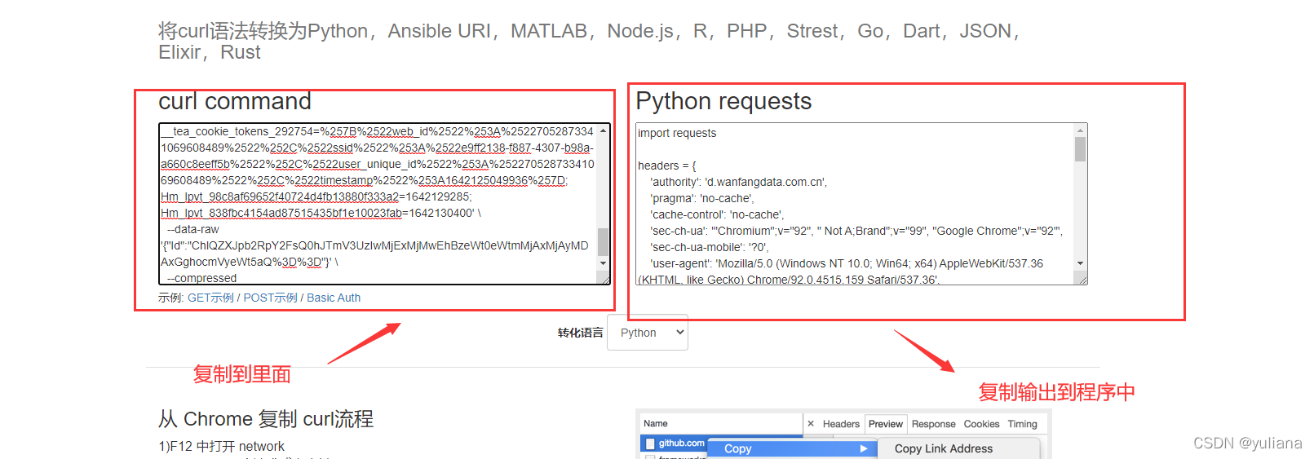Click the 'user-agent' Mozilla/5.0 line

(x=847, y=263)
